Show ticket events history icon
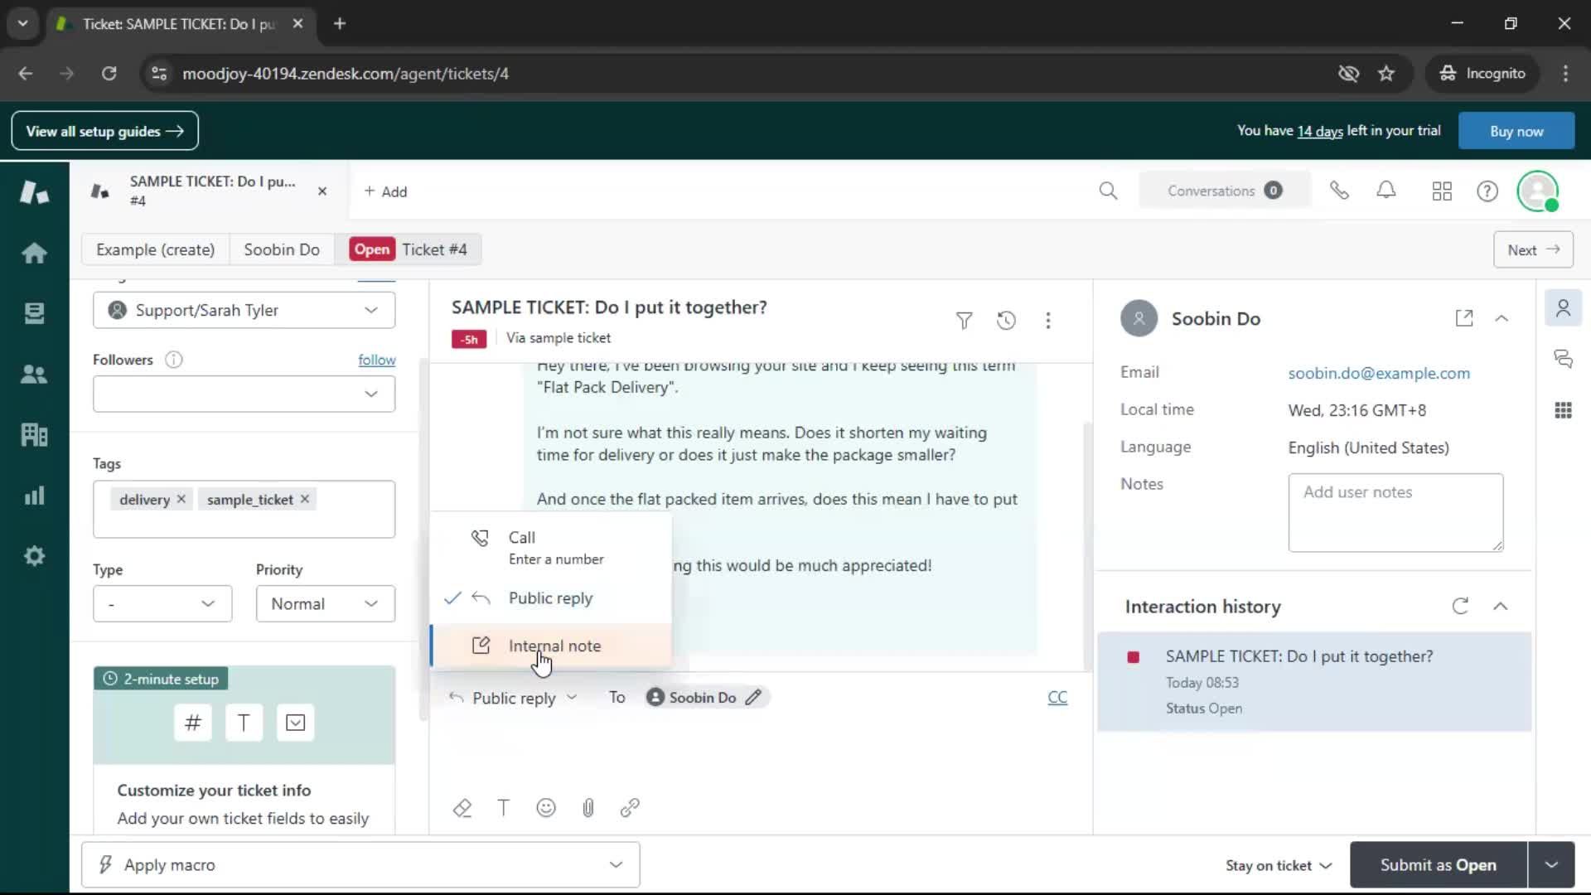 pos(1006,321)
